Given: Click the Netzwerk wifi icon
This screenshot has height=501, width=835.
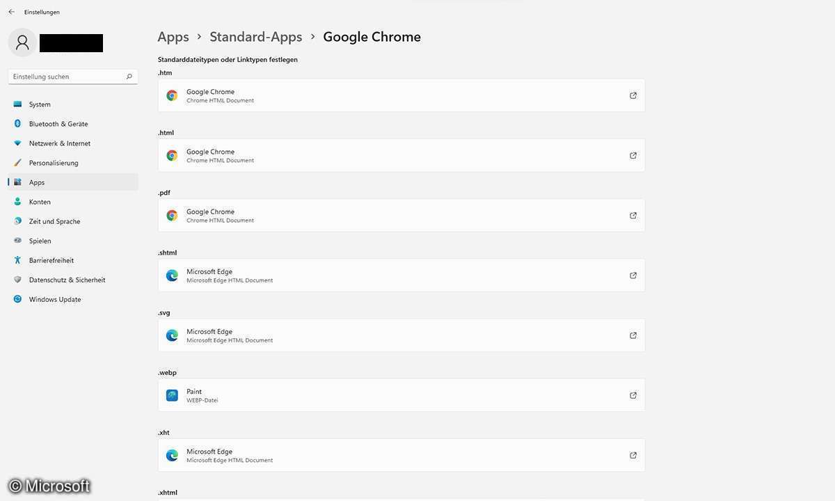Looking at the screenshot, I should click(x=17, y=143).
